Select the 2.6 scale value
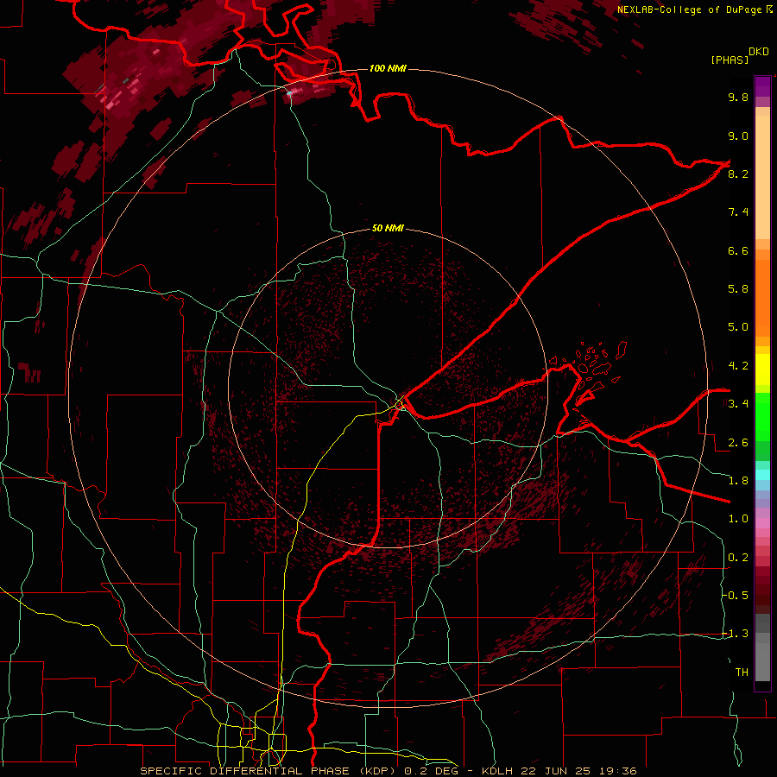 click(738, 443)
